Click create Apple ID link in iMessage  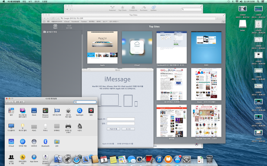click(108, 144)
